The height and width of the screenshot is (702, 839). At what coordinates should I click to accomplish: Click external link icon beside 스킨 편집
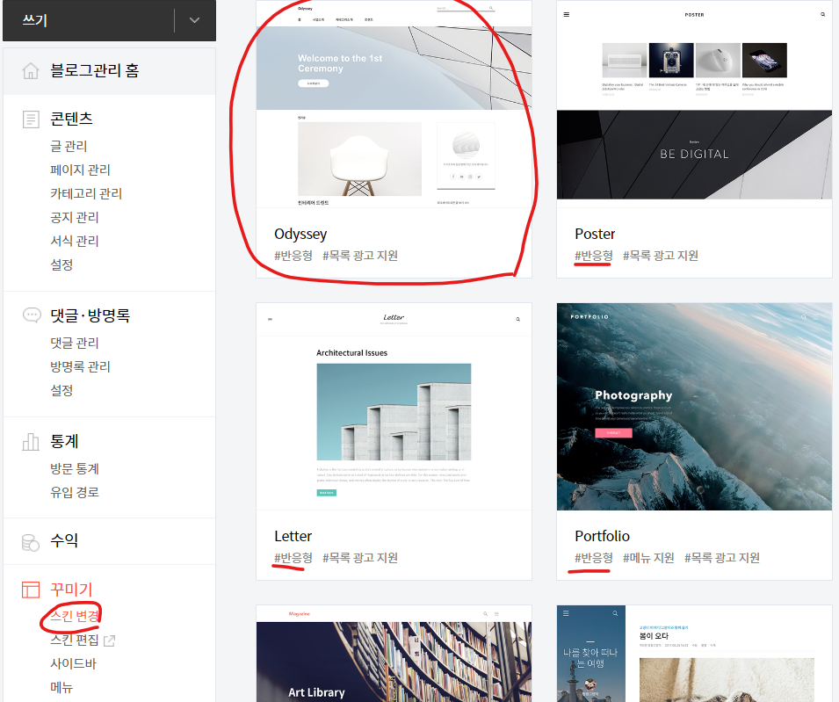[x=109, y=640]
